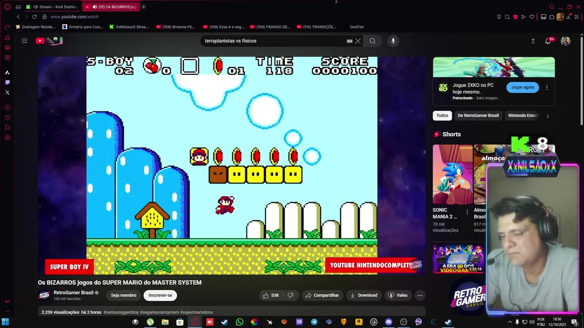Image resolution: width=584 pixels, height=328 pixels.
Task: Open Sonic Mania 2 short options menu
Action: (467, 212)
